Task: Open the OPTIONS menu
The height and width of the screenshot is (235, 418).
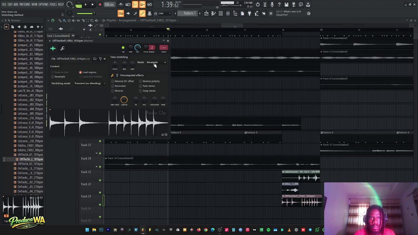Action: pos(43,5)
